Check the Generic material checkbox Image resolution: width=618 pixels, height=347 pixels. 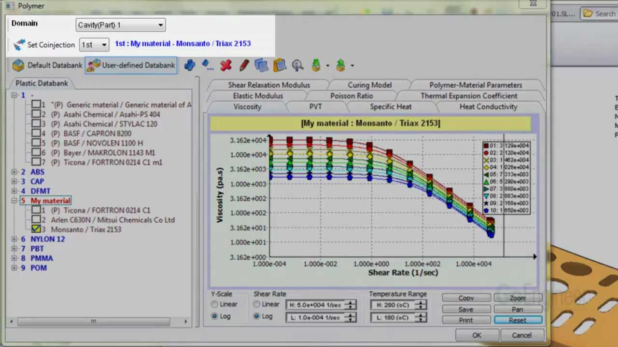(36, 105)
